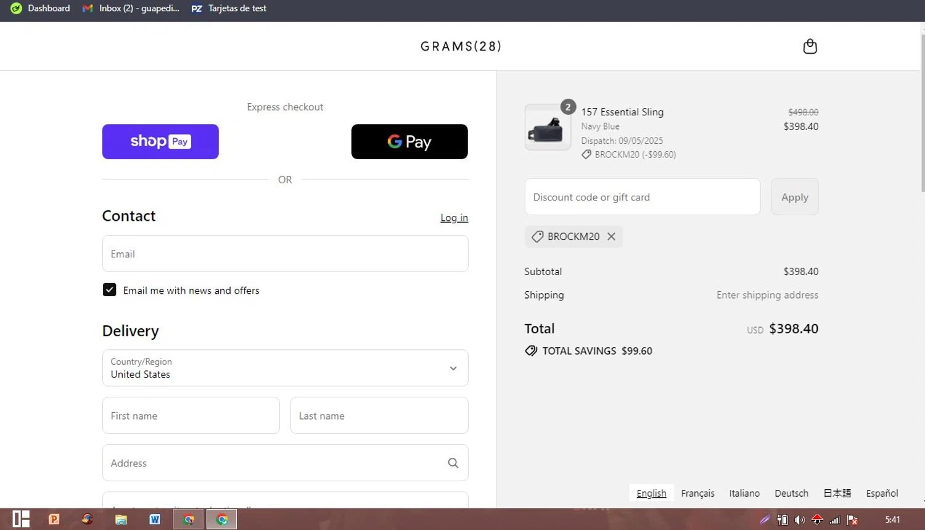Screen dimensions: 925x530
Task: Click the action center flag tray icon
Action: 853,520
